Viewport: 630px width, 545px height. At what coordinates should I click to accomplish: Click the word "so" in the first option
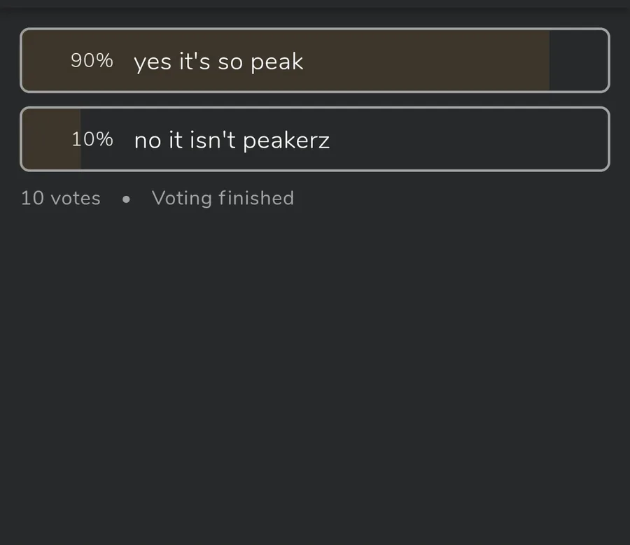(230, 62)
